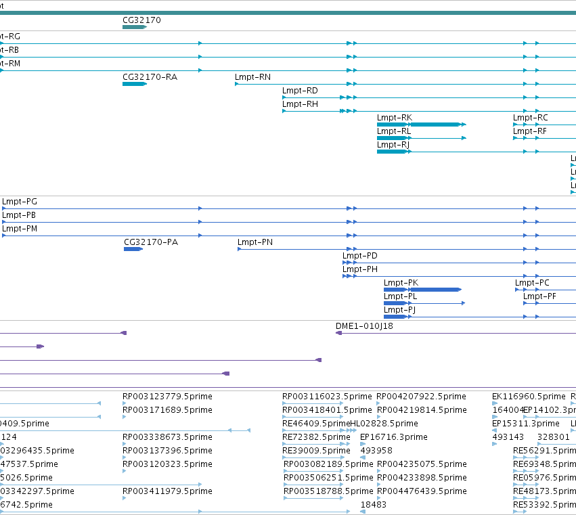The height and width of the screenshot is (515, 576).
Task: Click the CG32170-RA transcript bar glyph
Action: (x=135, y=84)
